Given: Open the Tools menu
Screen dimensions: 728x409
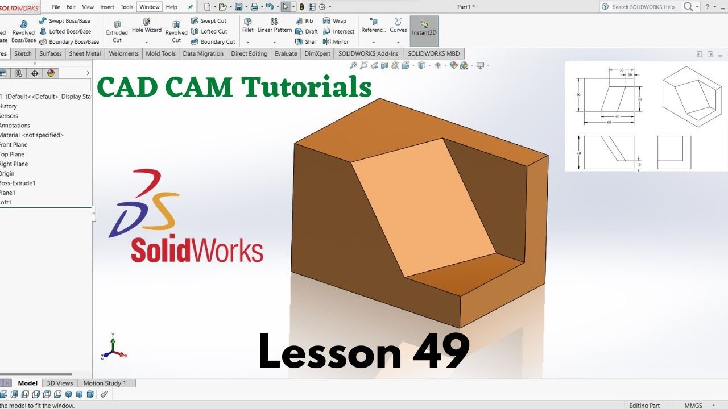Looking at the screenshot, I should [x=127, y=7].
